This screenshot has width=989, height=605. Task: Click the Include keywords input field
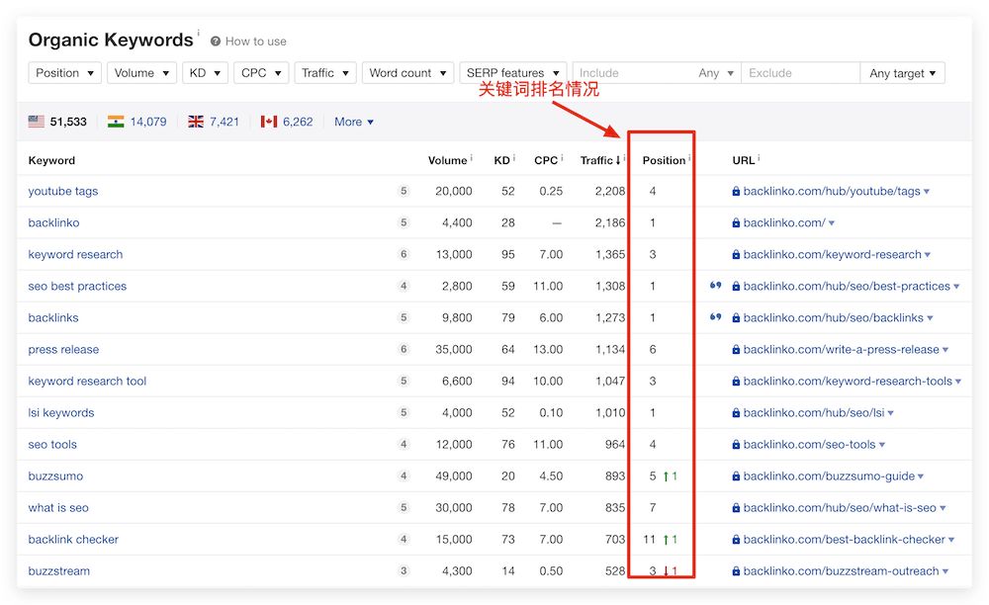[x=633, y=73]
